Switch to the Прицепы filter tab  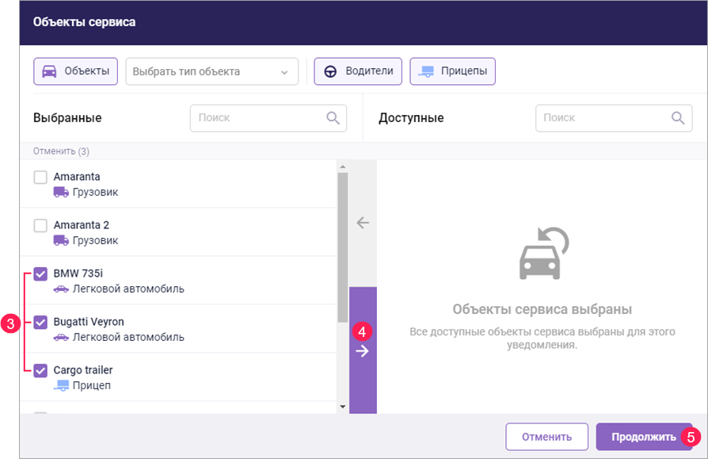[x=453, y=71]
